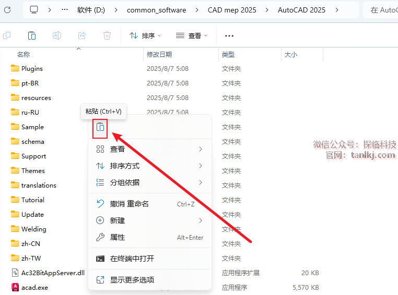This screenshot has height=295, width=398.
Task: Open the See more ellipsis menu
Action: click(x=229, y=35)
